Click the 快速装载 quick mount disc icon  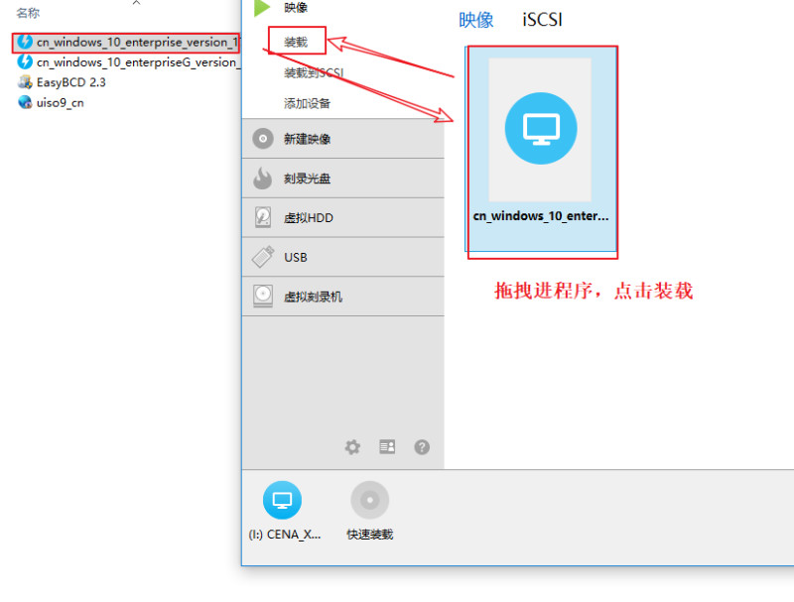pyautogui.click(x=369, y=500)
